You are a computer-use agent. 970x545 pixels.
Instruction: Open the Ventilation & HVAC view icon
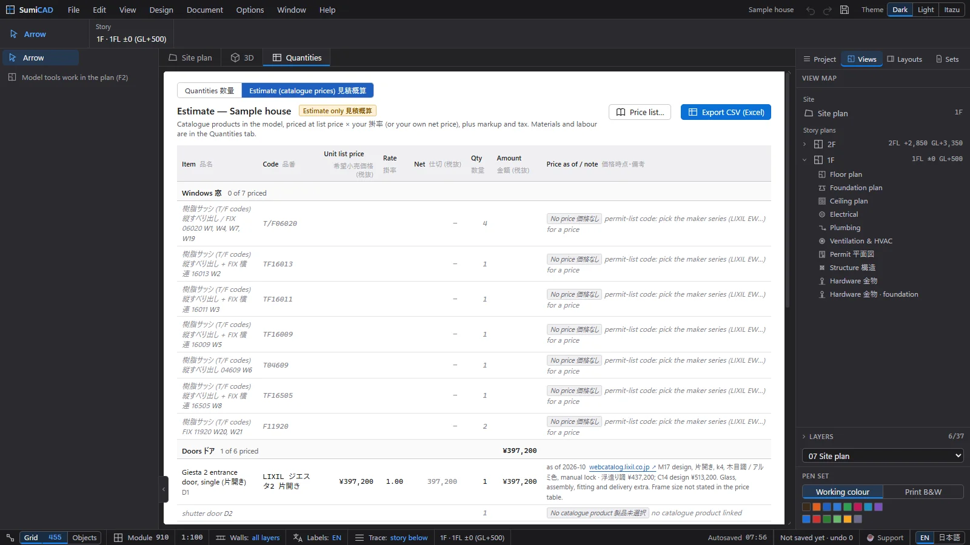[x=822, y=241]
